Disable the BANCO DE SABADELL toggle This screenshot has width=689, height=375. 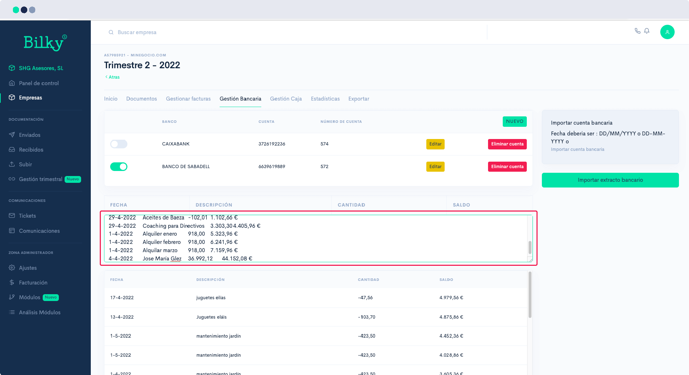118,166
